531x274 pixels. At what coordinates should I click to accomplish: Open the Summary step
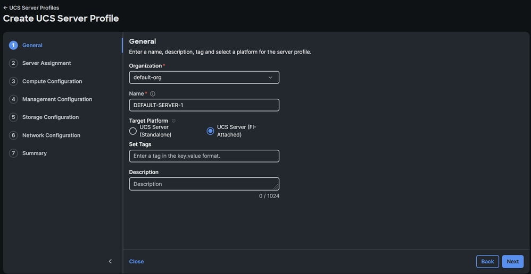pos(35,153)
